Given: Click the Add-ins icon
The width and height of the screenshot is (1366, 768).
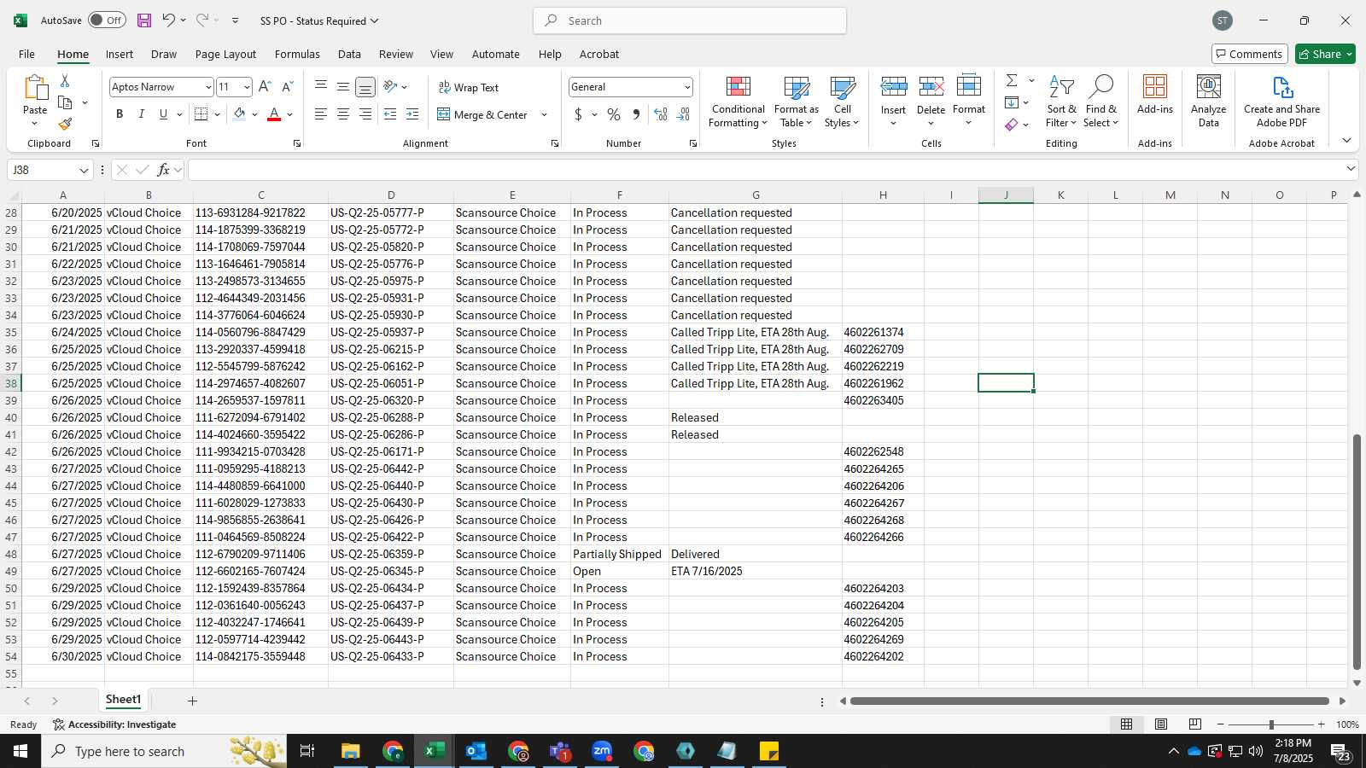Looking at the screenshot, I should coord(1155,95).
